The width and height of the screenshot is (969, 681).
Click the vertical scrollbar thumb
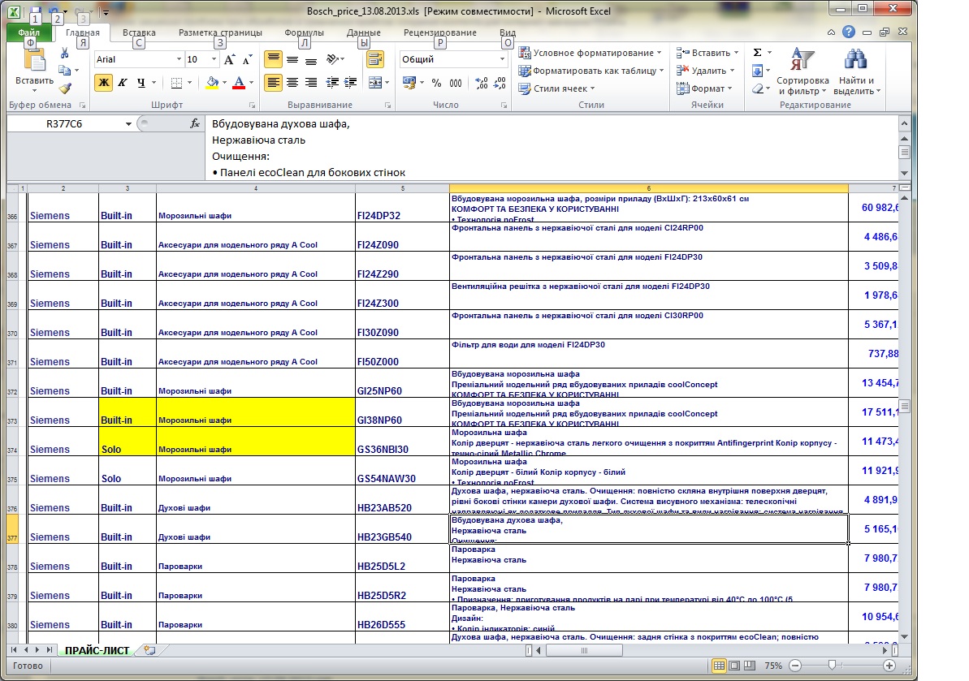click(x=905, y=407)
